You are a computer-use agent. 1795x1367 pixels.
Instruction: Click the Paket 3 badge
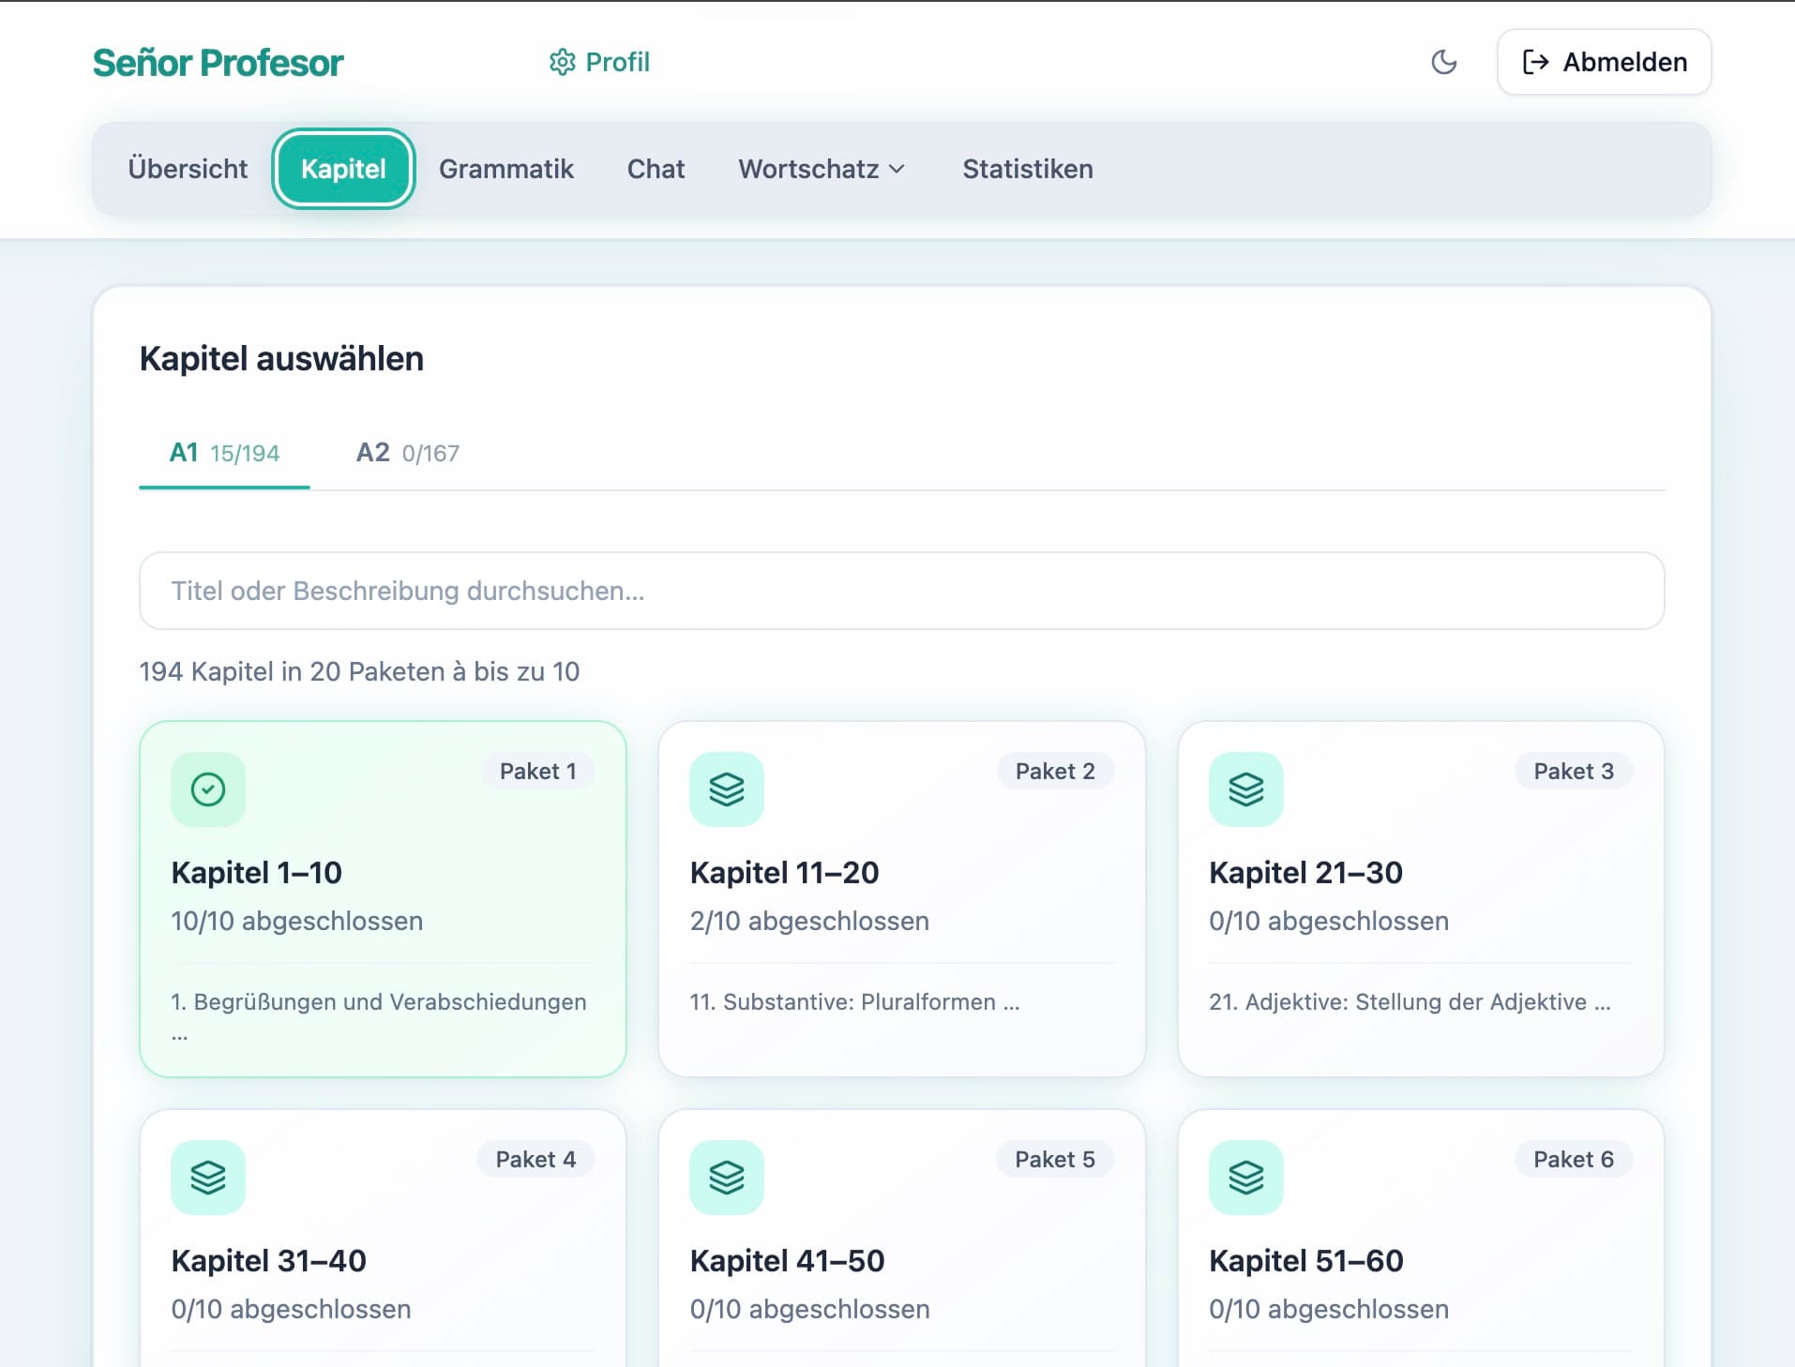click(1574, 771)
